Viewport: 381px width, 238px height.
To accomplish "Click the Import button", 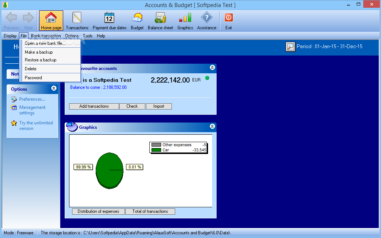I will point(159,106).
